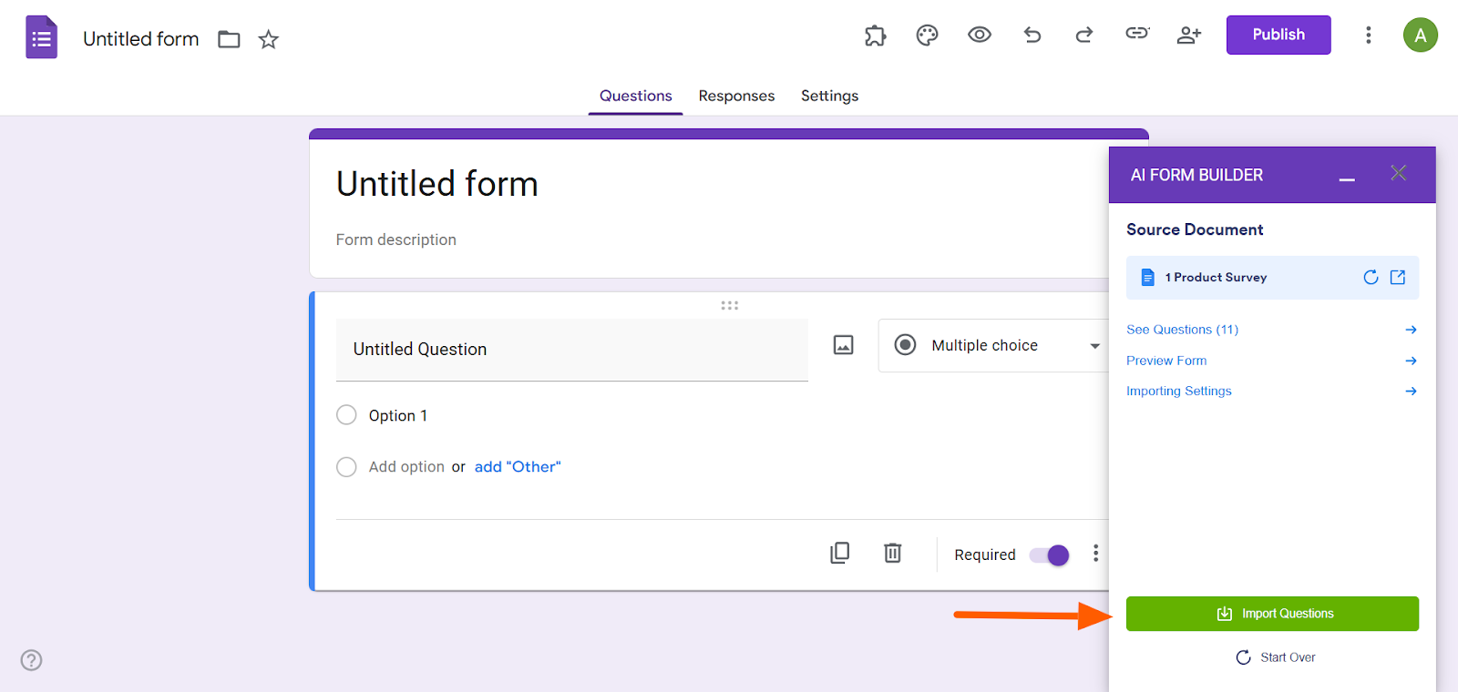The width and height of the screenshot is (1458, 692).
Task: Open the Importing Settings link
Action: coord(1178,391)
